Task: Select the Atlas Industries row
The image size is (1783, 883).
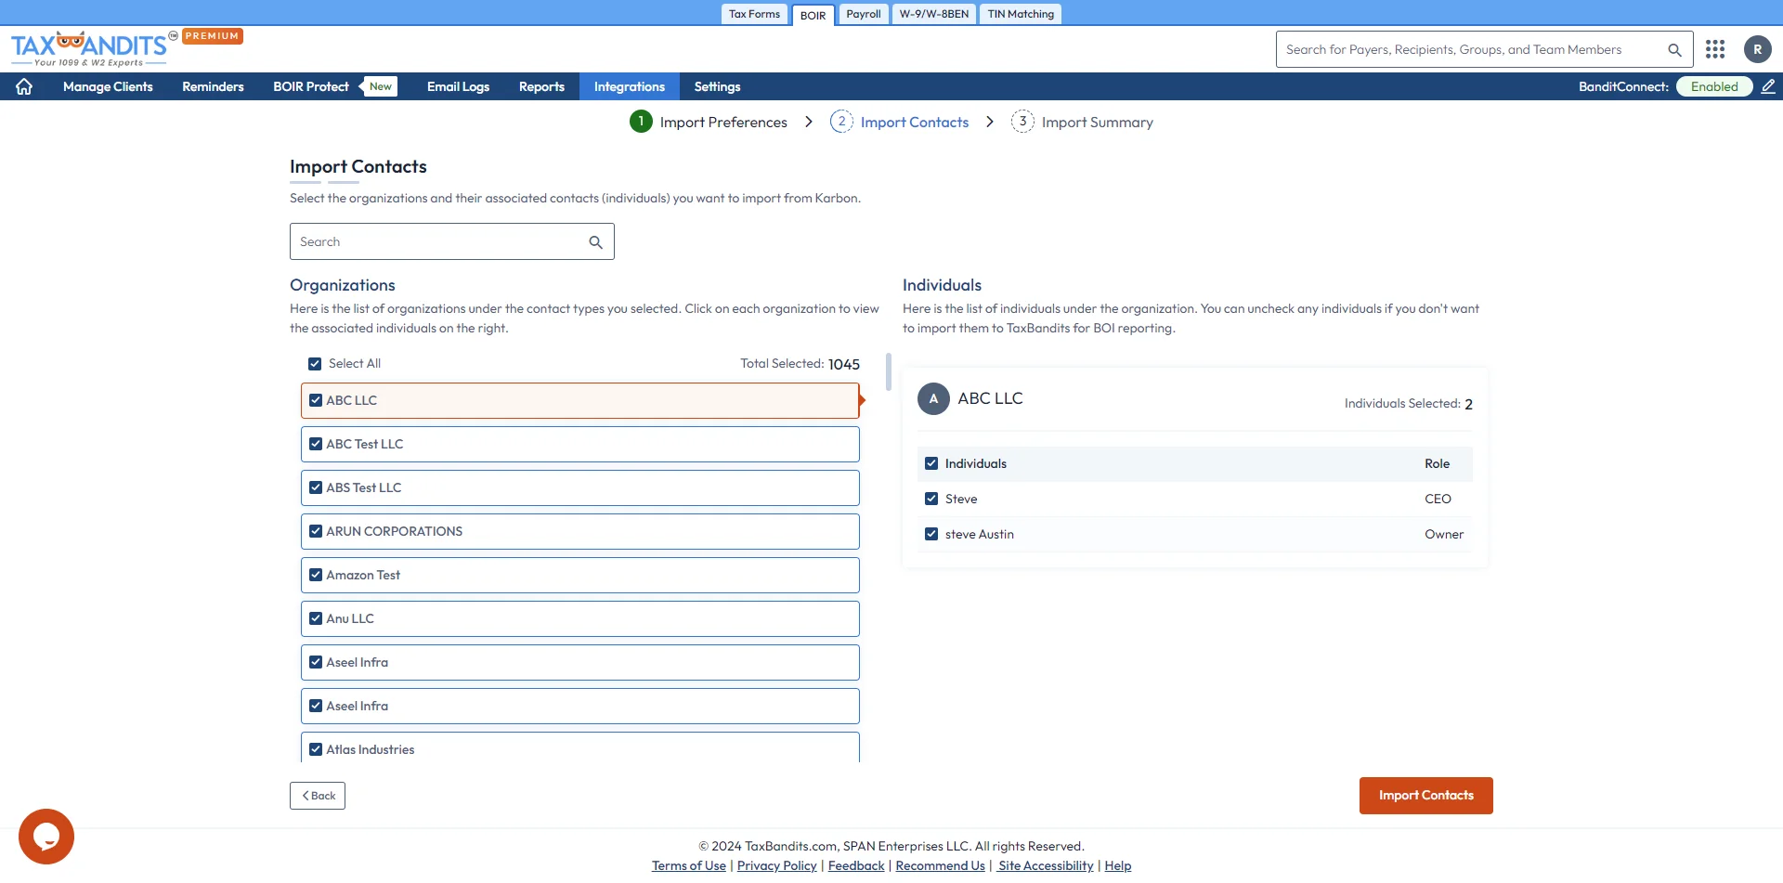Action: coord(580,747)
